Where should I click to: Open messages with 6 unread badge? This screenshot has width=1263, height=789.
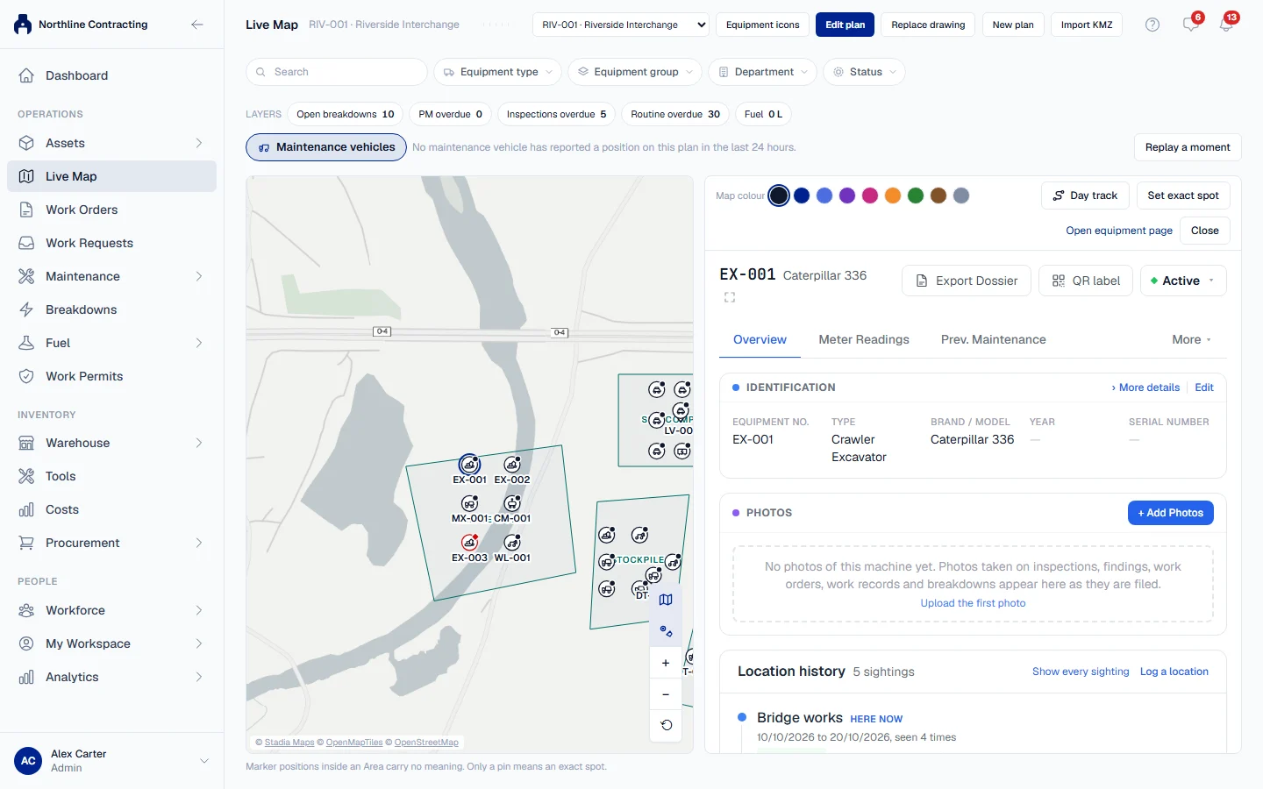pos(1191,25)
